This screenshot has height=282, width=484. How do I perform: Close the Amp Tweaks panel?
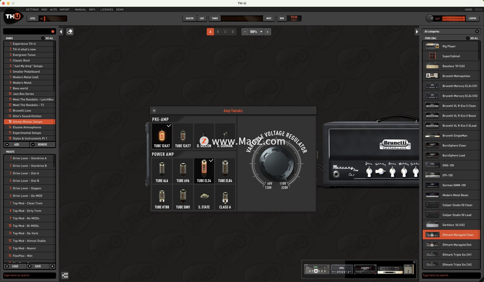point(154,111)
